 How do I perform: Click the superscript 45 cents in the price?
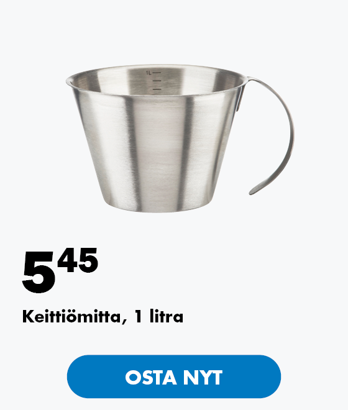(x=78, y=260)
